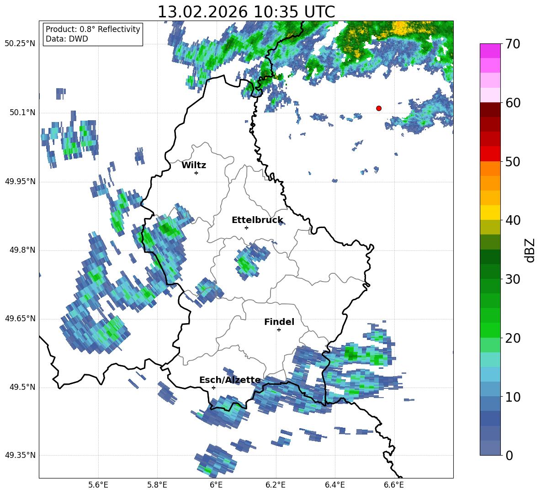
Task: Pick the dark maroon swatch below 60 dBZ
Action: (x=490, y=110)
